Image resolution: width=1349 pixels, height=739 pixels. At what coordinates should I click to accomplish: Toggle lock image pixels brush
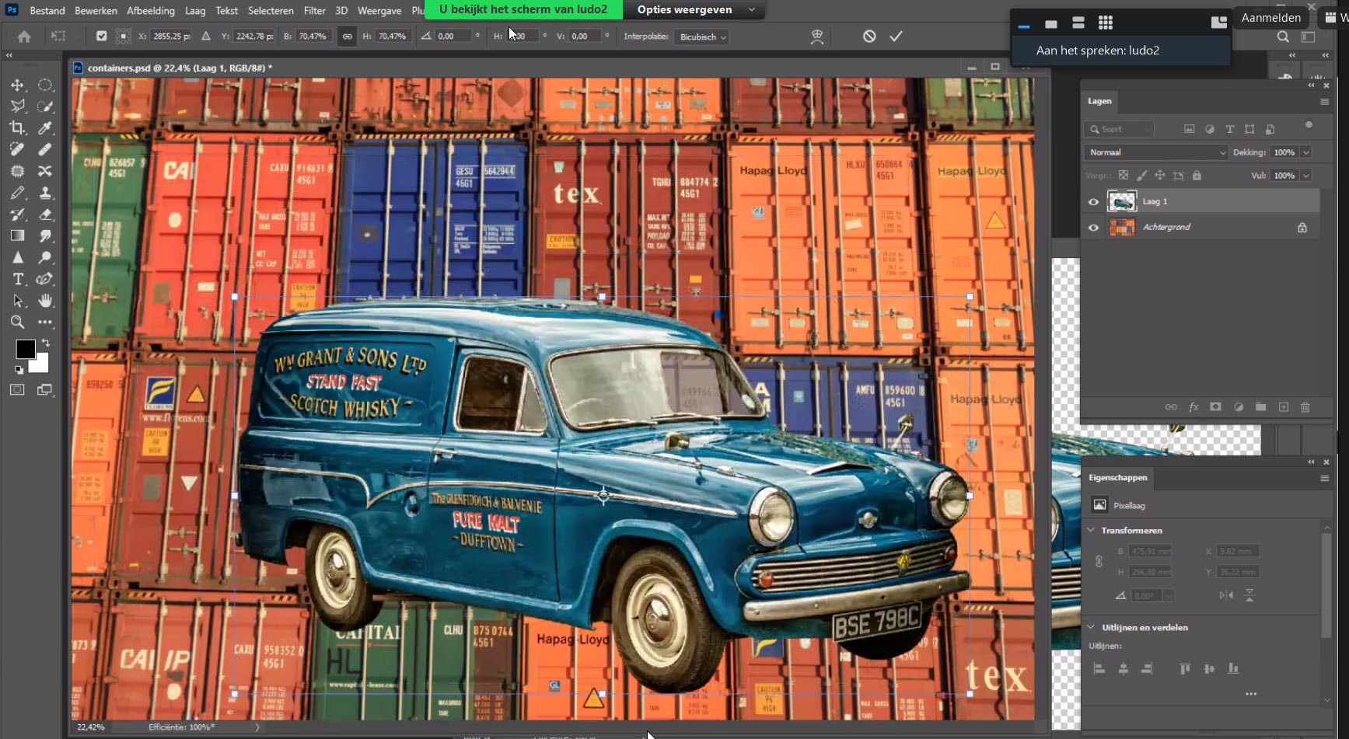1141,176
